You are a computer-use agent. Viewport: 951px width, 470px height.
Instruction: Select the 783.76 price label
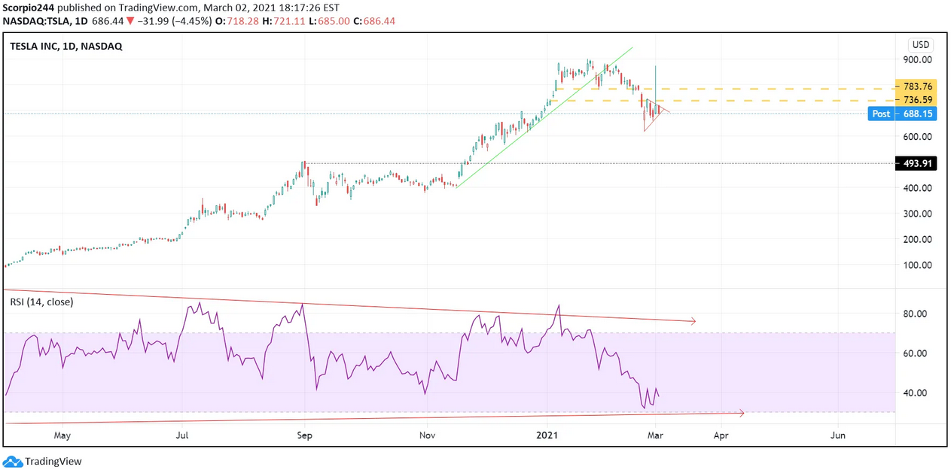pos(916,86)
